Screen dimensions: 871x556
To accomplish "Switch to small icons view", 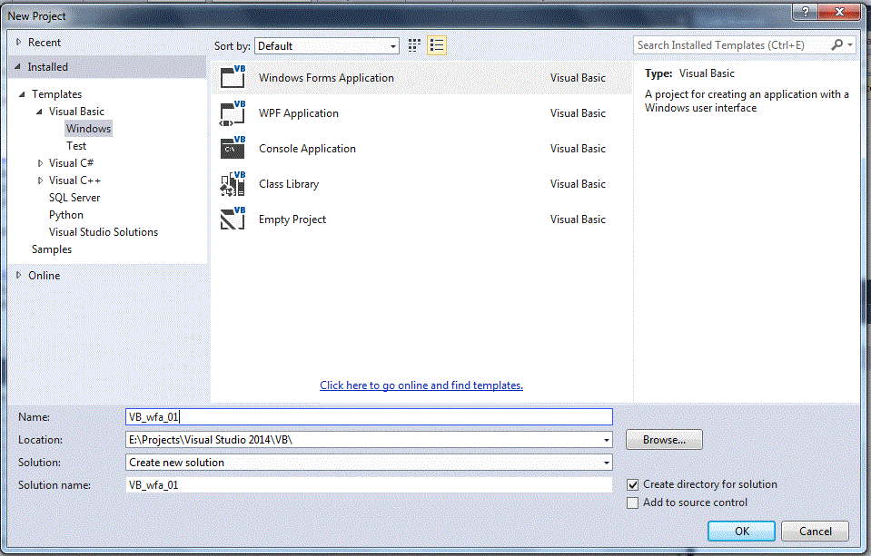I will coord(414,45).
